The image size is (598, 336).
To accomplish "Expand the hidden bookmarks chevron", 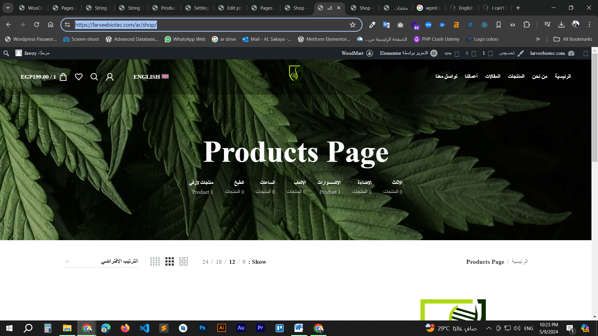I will [538, 39].
